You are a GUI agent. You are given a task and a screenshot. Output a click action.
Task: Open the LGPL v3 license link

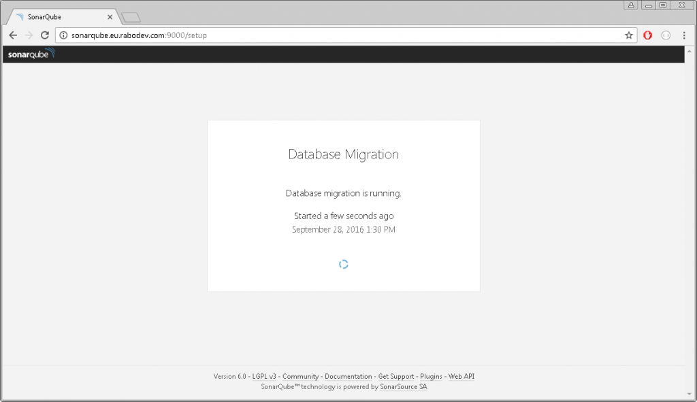click(264, 376)
